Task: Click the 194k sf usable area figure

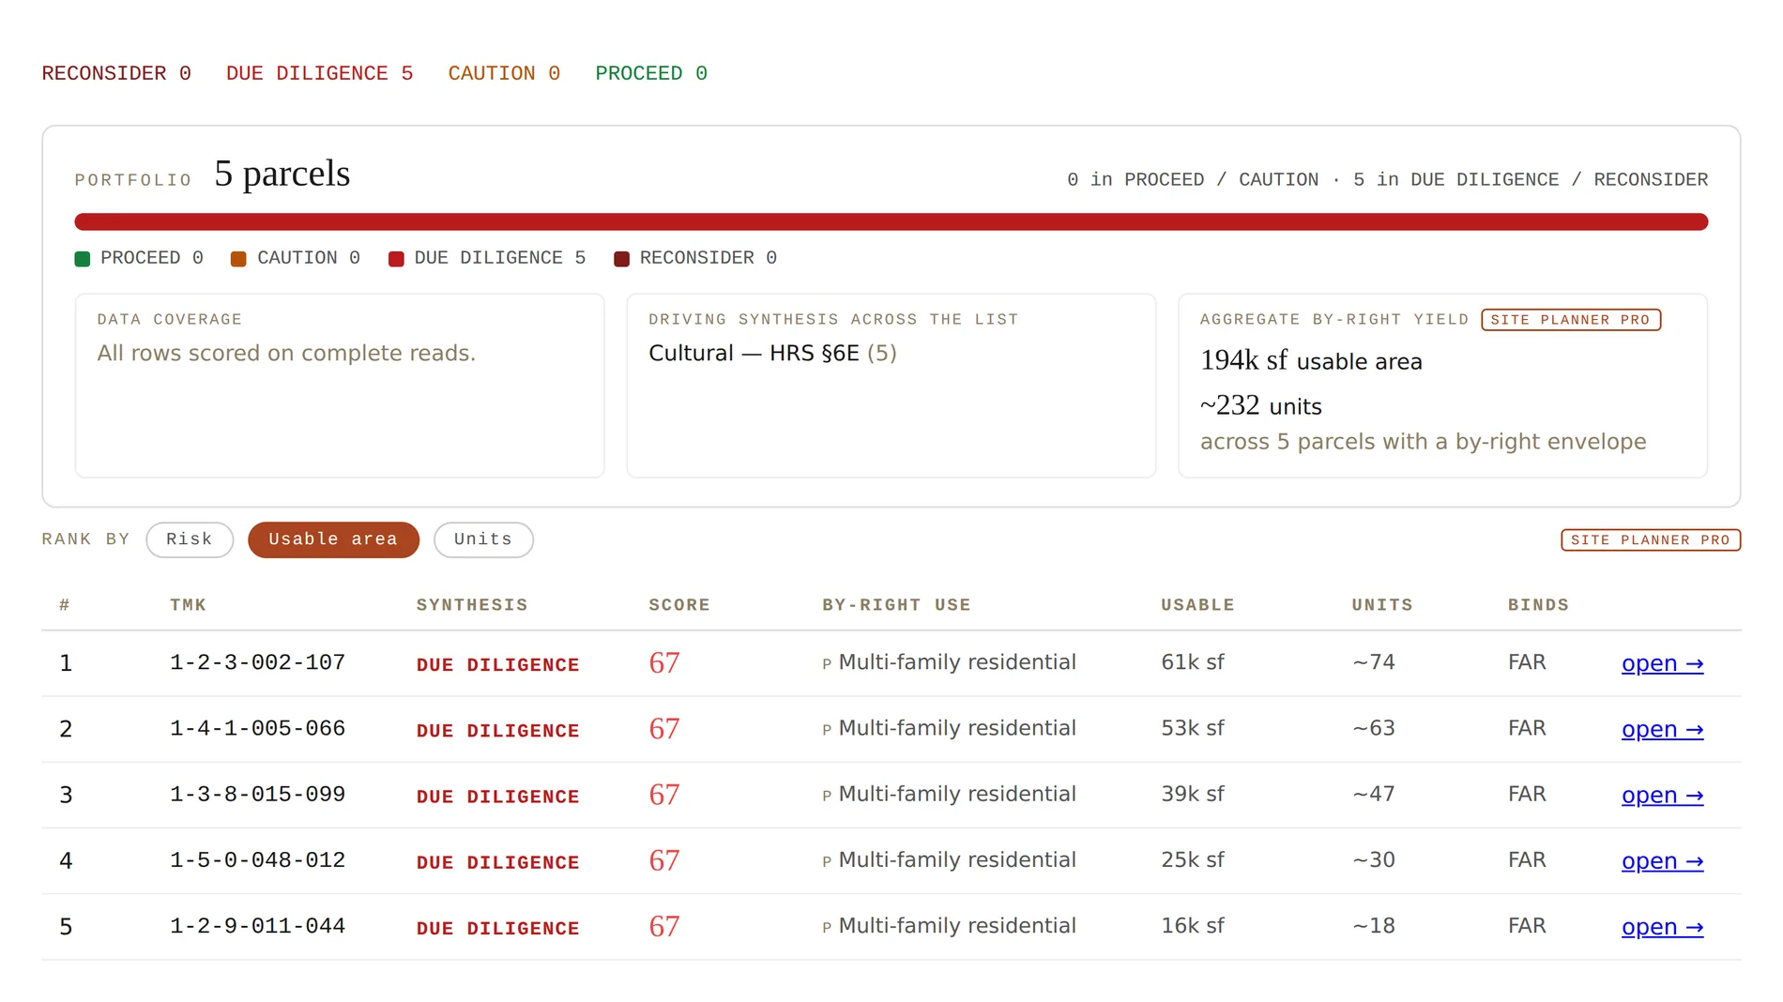Action: pos(1311,360)
